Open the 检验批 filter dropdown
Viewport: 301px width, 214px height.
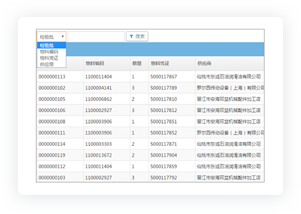pos(52,36)
